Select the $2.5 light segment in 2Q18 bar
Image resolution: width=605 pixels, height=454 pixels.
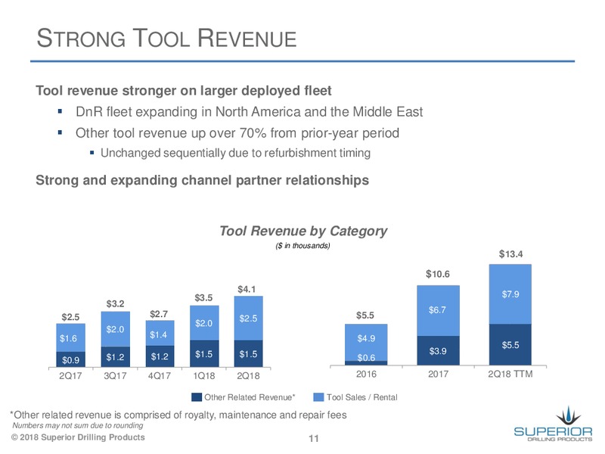pos(249,319)
